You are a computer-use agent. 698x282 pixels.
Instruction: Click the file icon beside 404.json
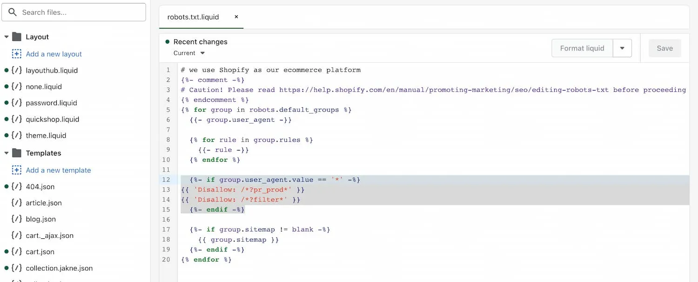pyautogui.click(x=17, y=186)
